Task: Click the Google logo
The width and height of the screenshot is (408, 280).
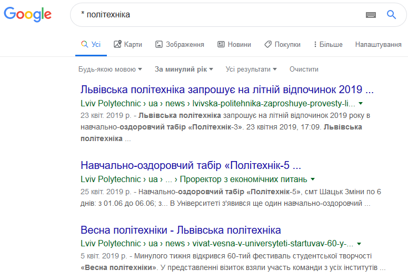Action: tap(27, 14)
